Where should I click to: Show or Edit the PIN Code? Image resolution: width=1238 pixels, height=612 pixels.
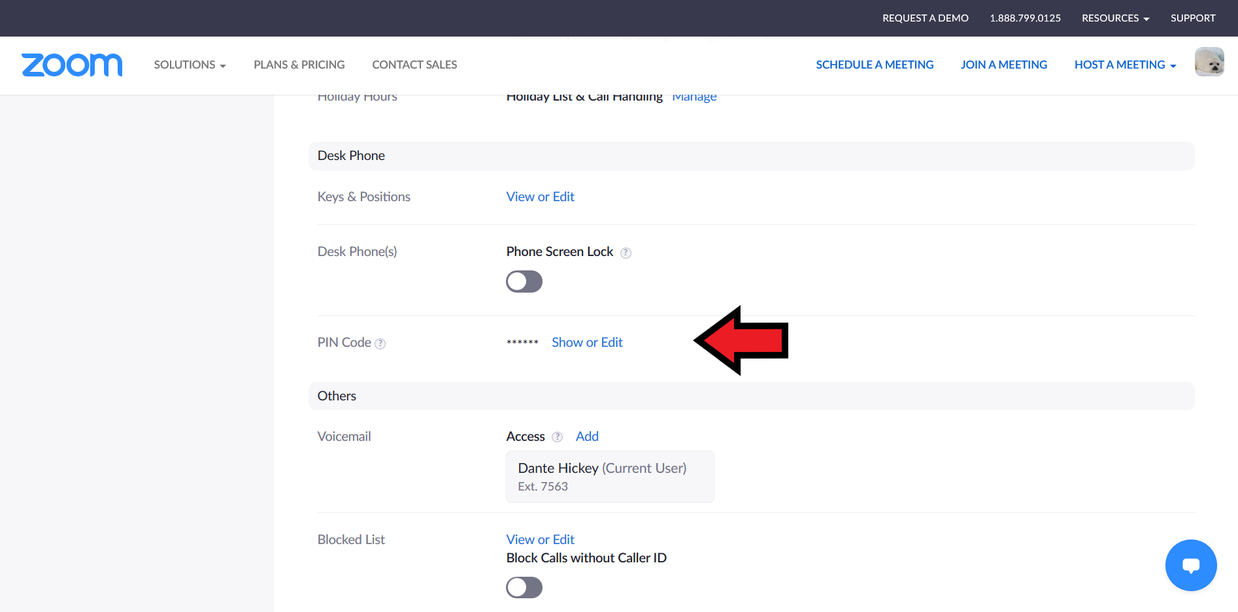[587, 342]
